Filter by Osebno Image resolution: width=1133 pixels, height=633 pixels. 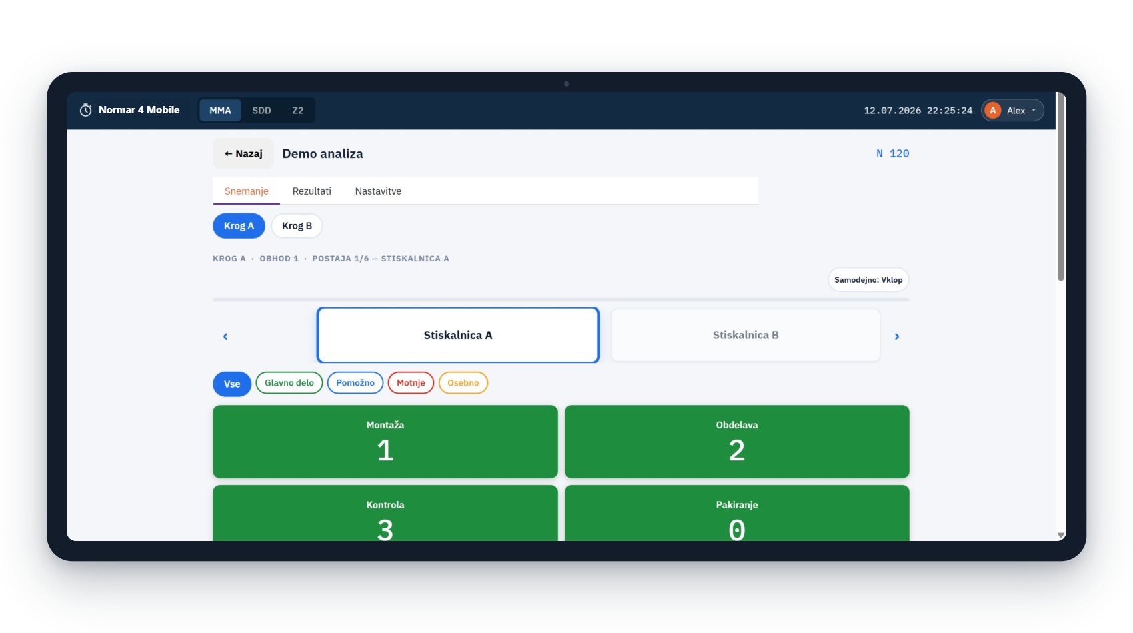tap(463, 383)
